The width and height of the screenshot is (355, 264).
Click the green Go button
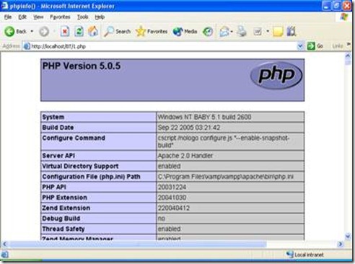315,46
